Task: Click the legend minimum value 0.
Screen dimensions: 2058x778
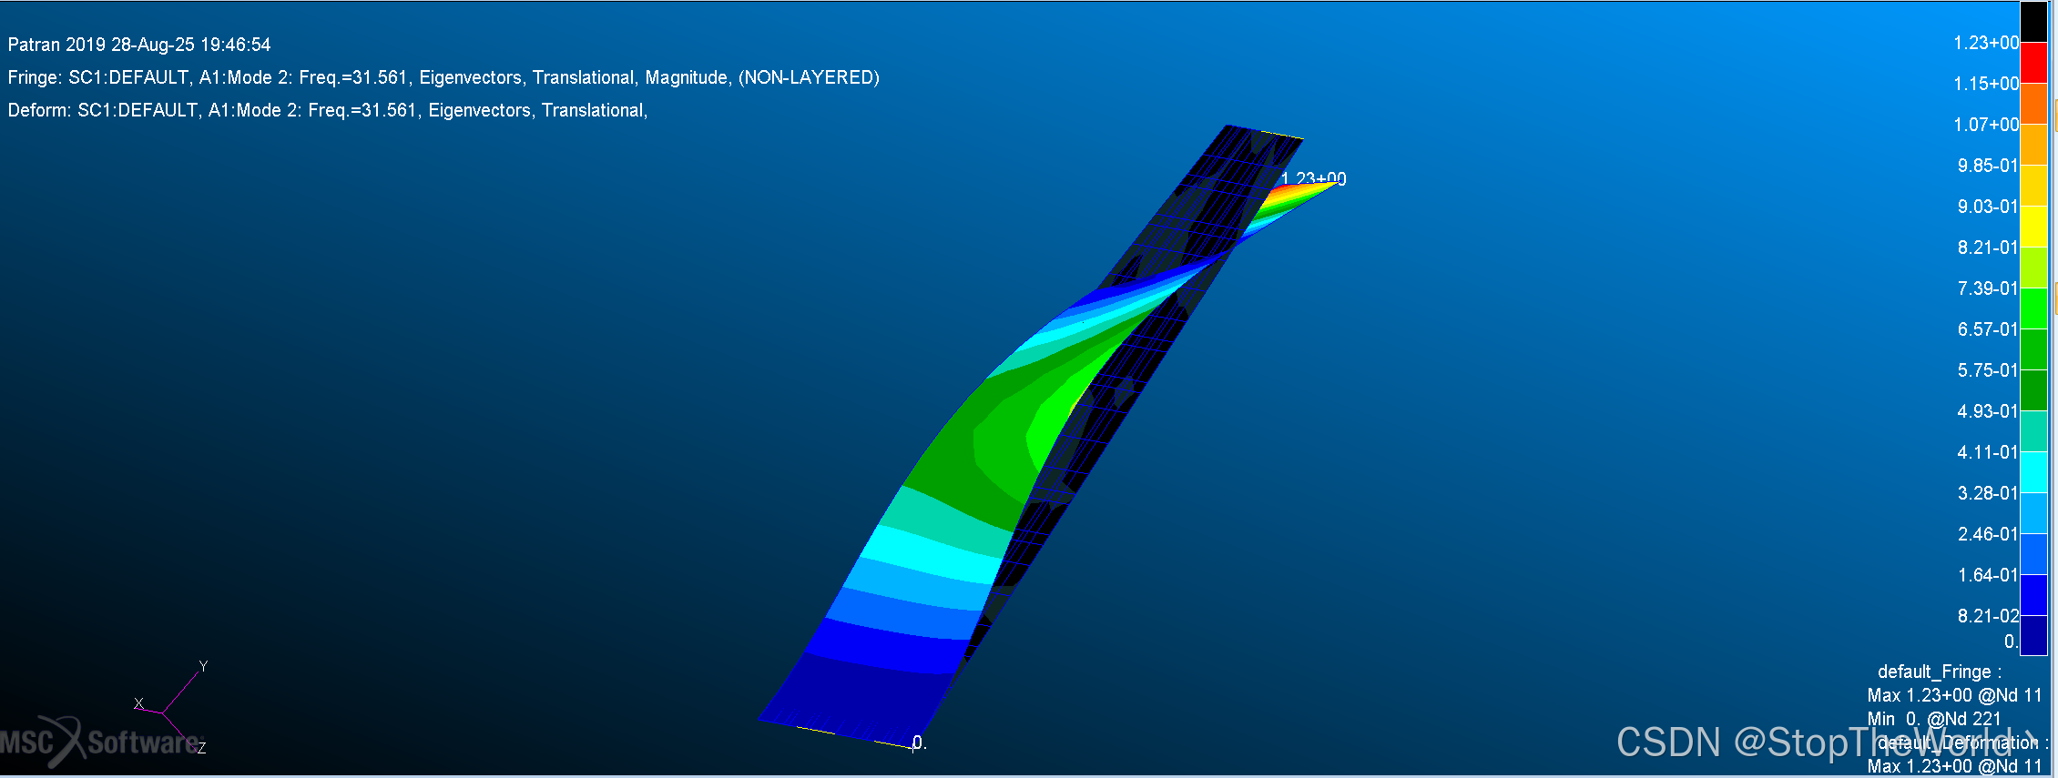Action: tap(2012, 642)
